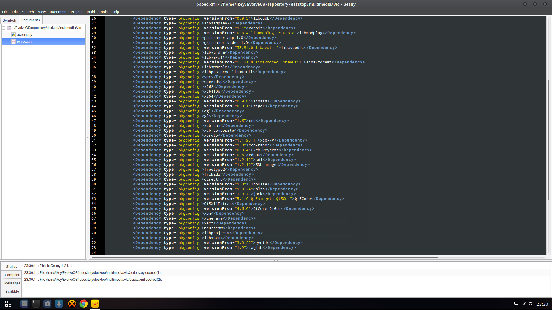Open the Project menu

coord(76,12)
